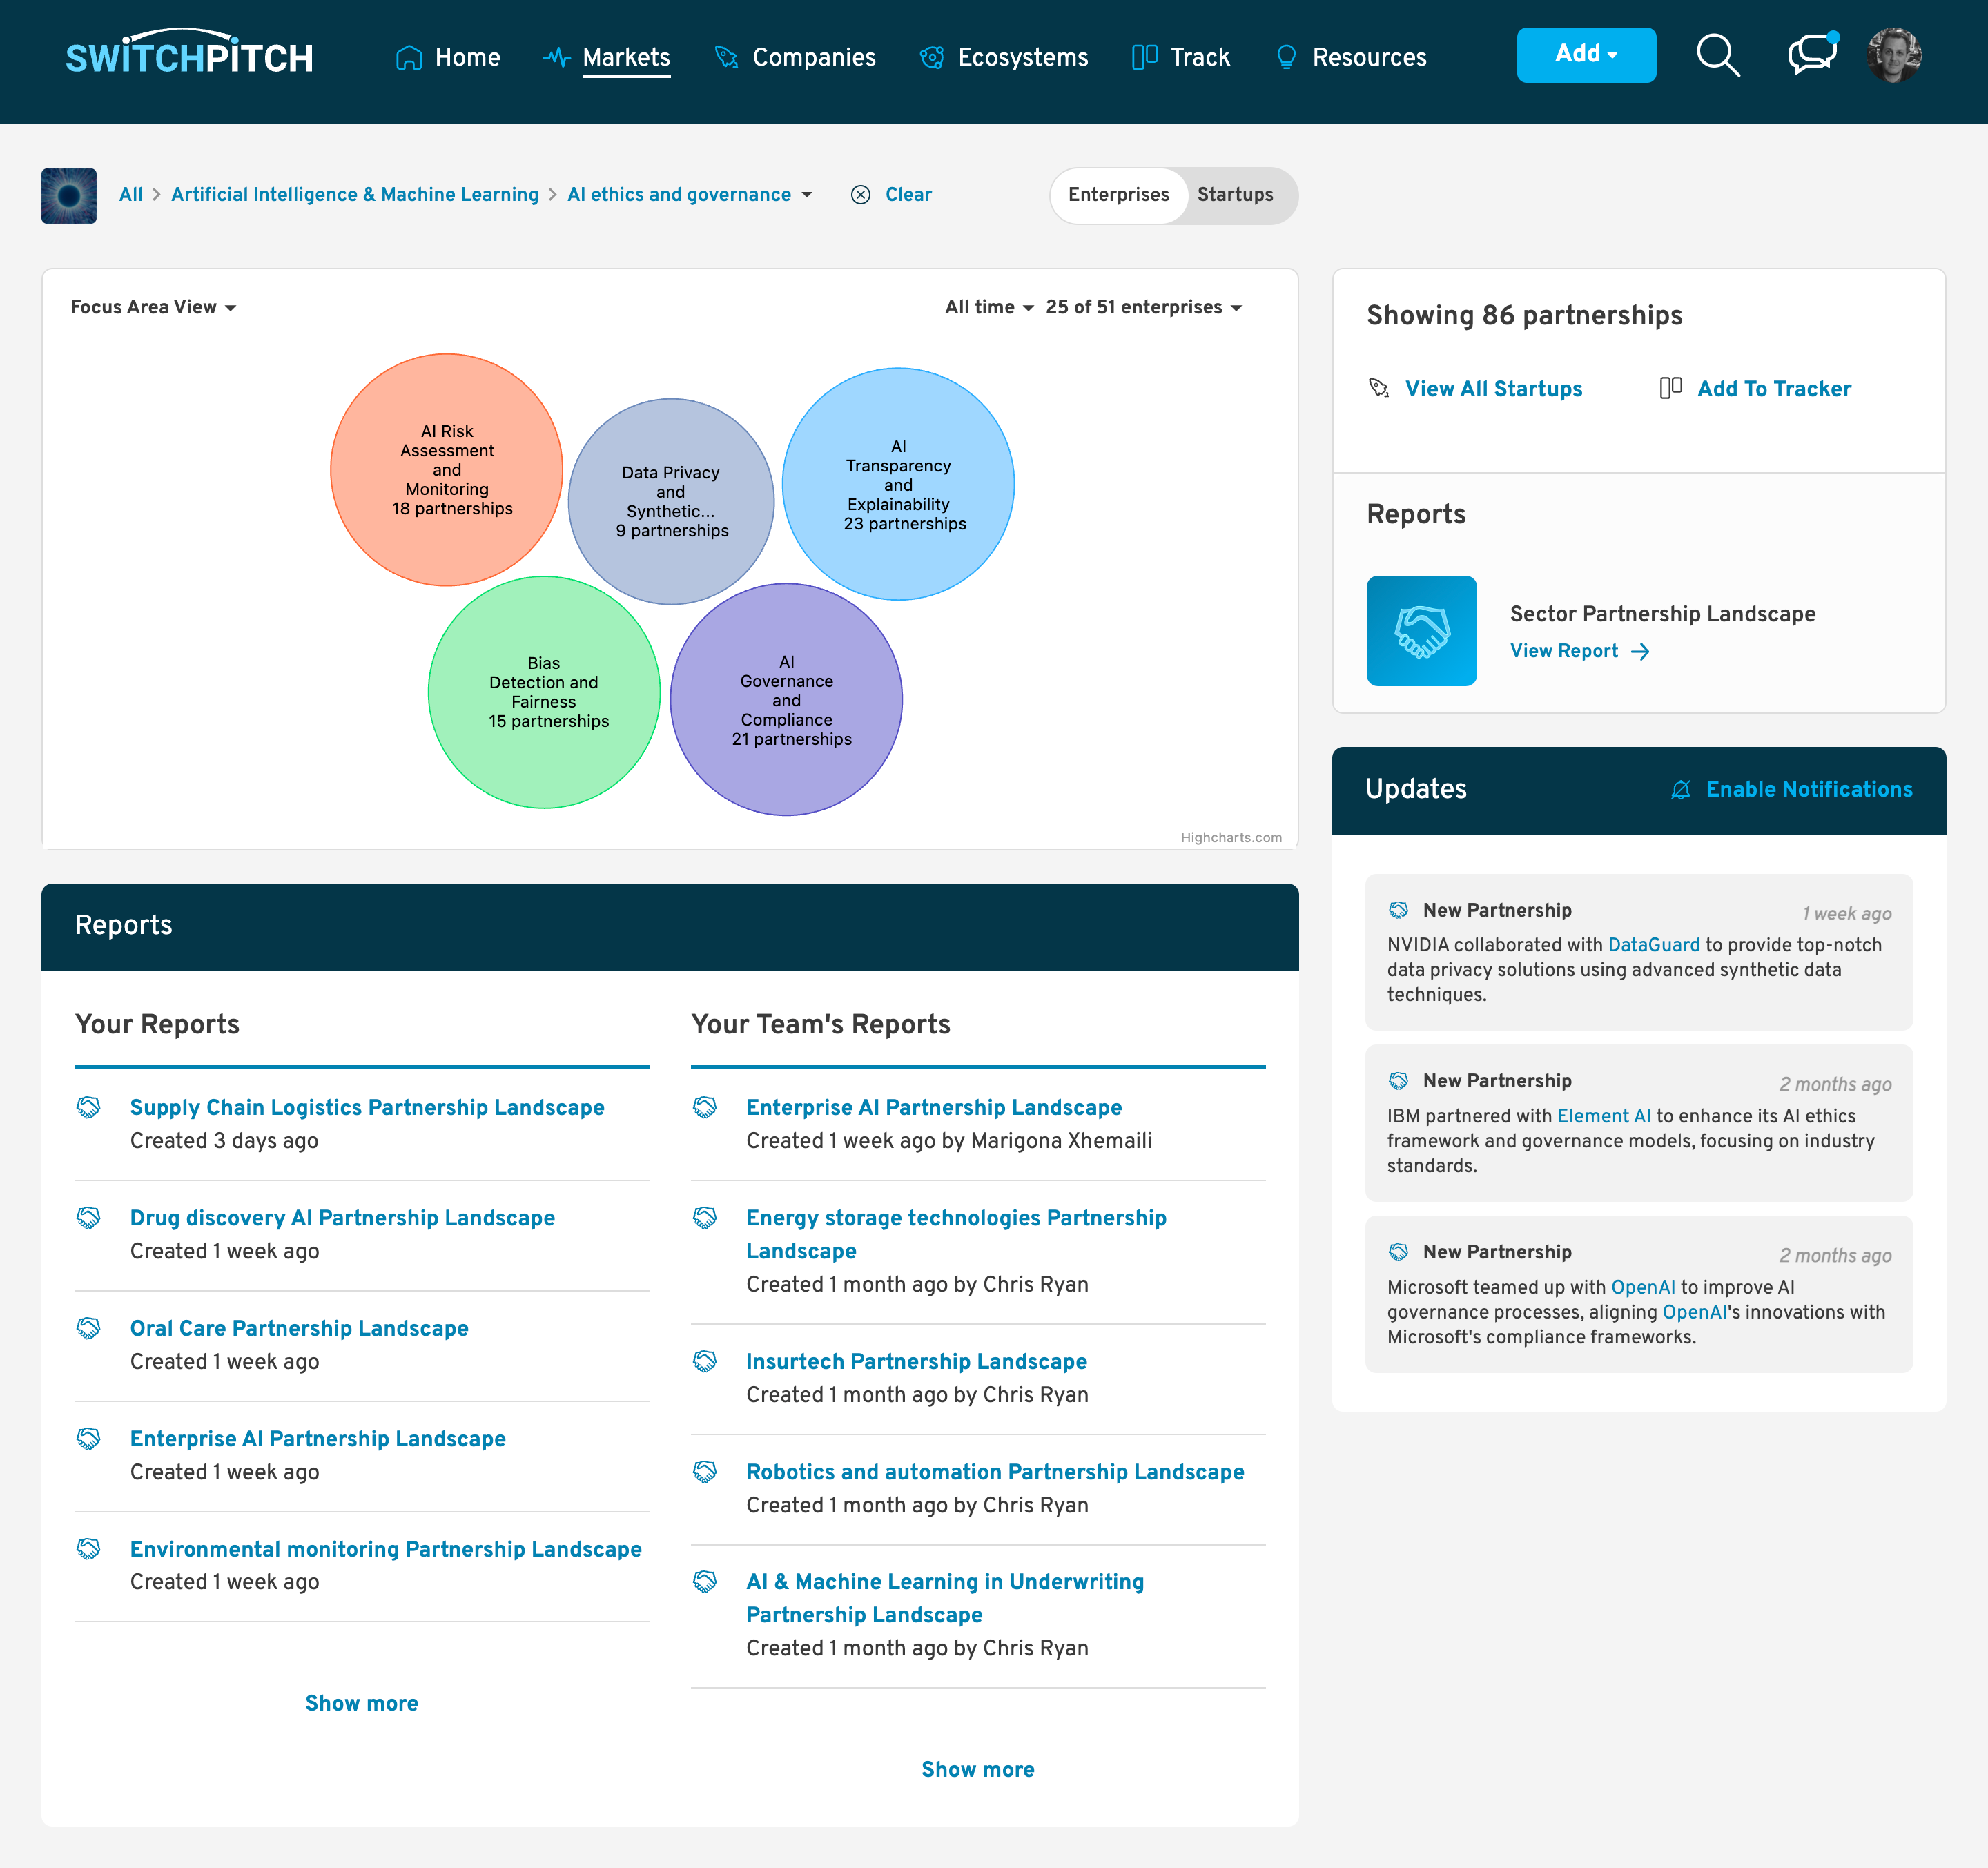The width and height of the screenshot is (1988, 1868).
Task: Click Show more under Your Team's Reports
Action: [978, 1769]
